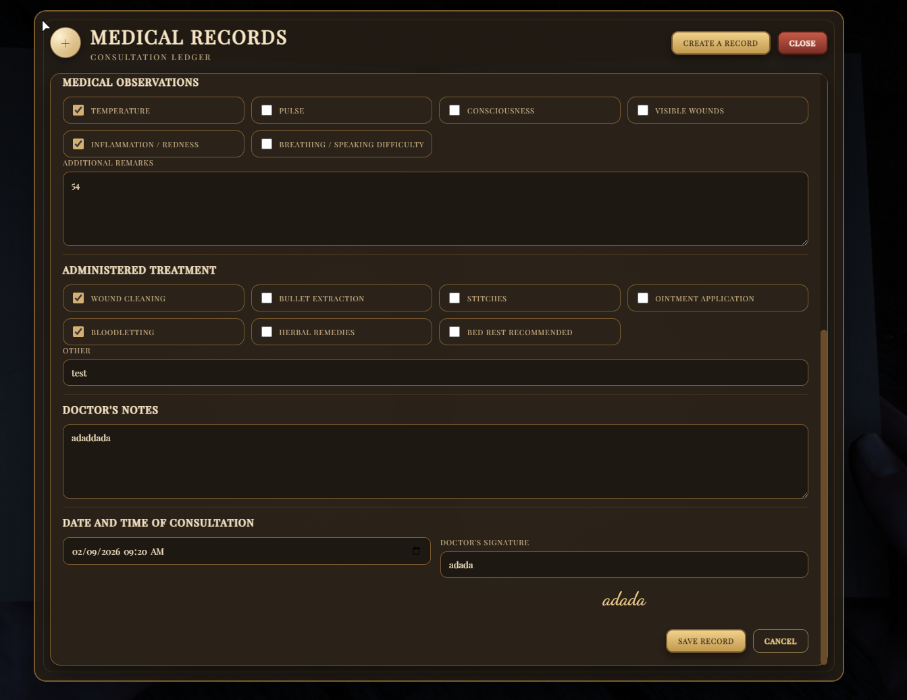The width and height of the screenshot is (907, 700).
Task: Click the Doctor's Notes section heading
Action: tap(110, 410)
